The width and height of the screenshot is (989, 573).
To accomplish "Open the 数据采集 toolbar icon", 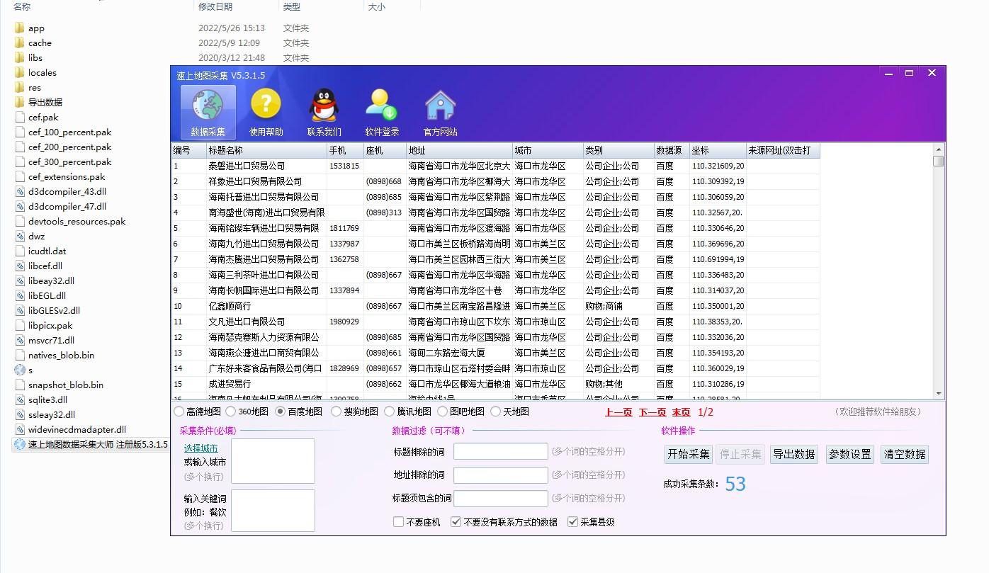I will [x=208, y=112].
